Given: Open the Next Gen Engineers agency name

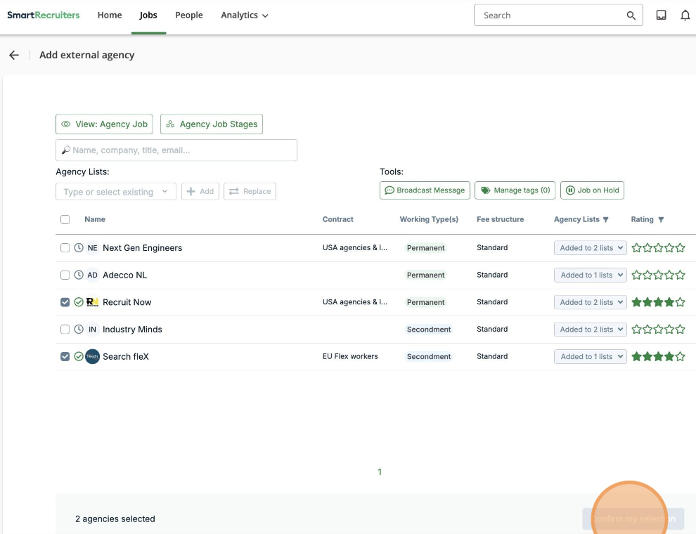Looking at the screenshot, I should coord(143,248).
